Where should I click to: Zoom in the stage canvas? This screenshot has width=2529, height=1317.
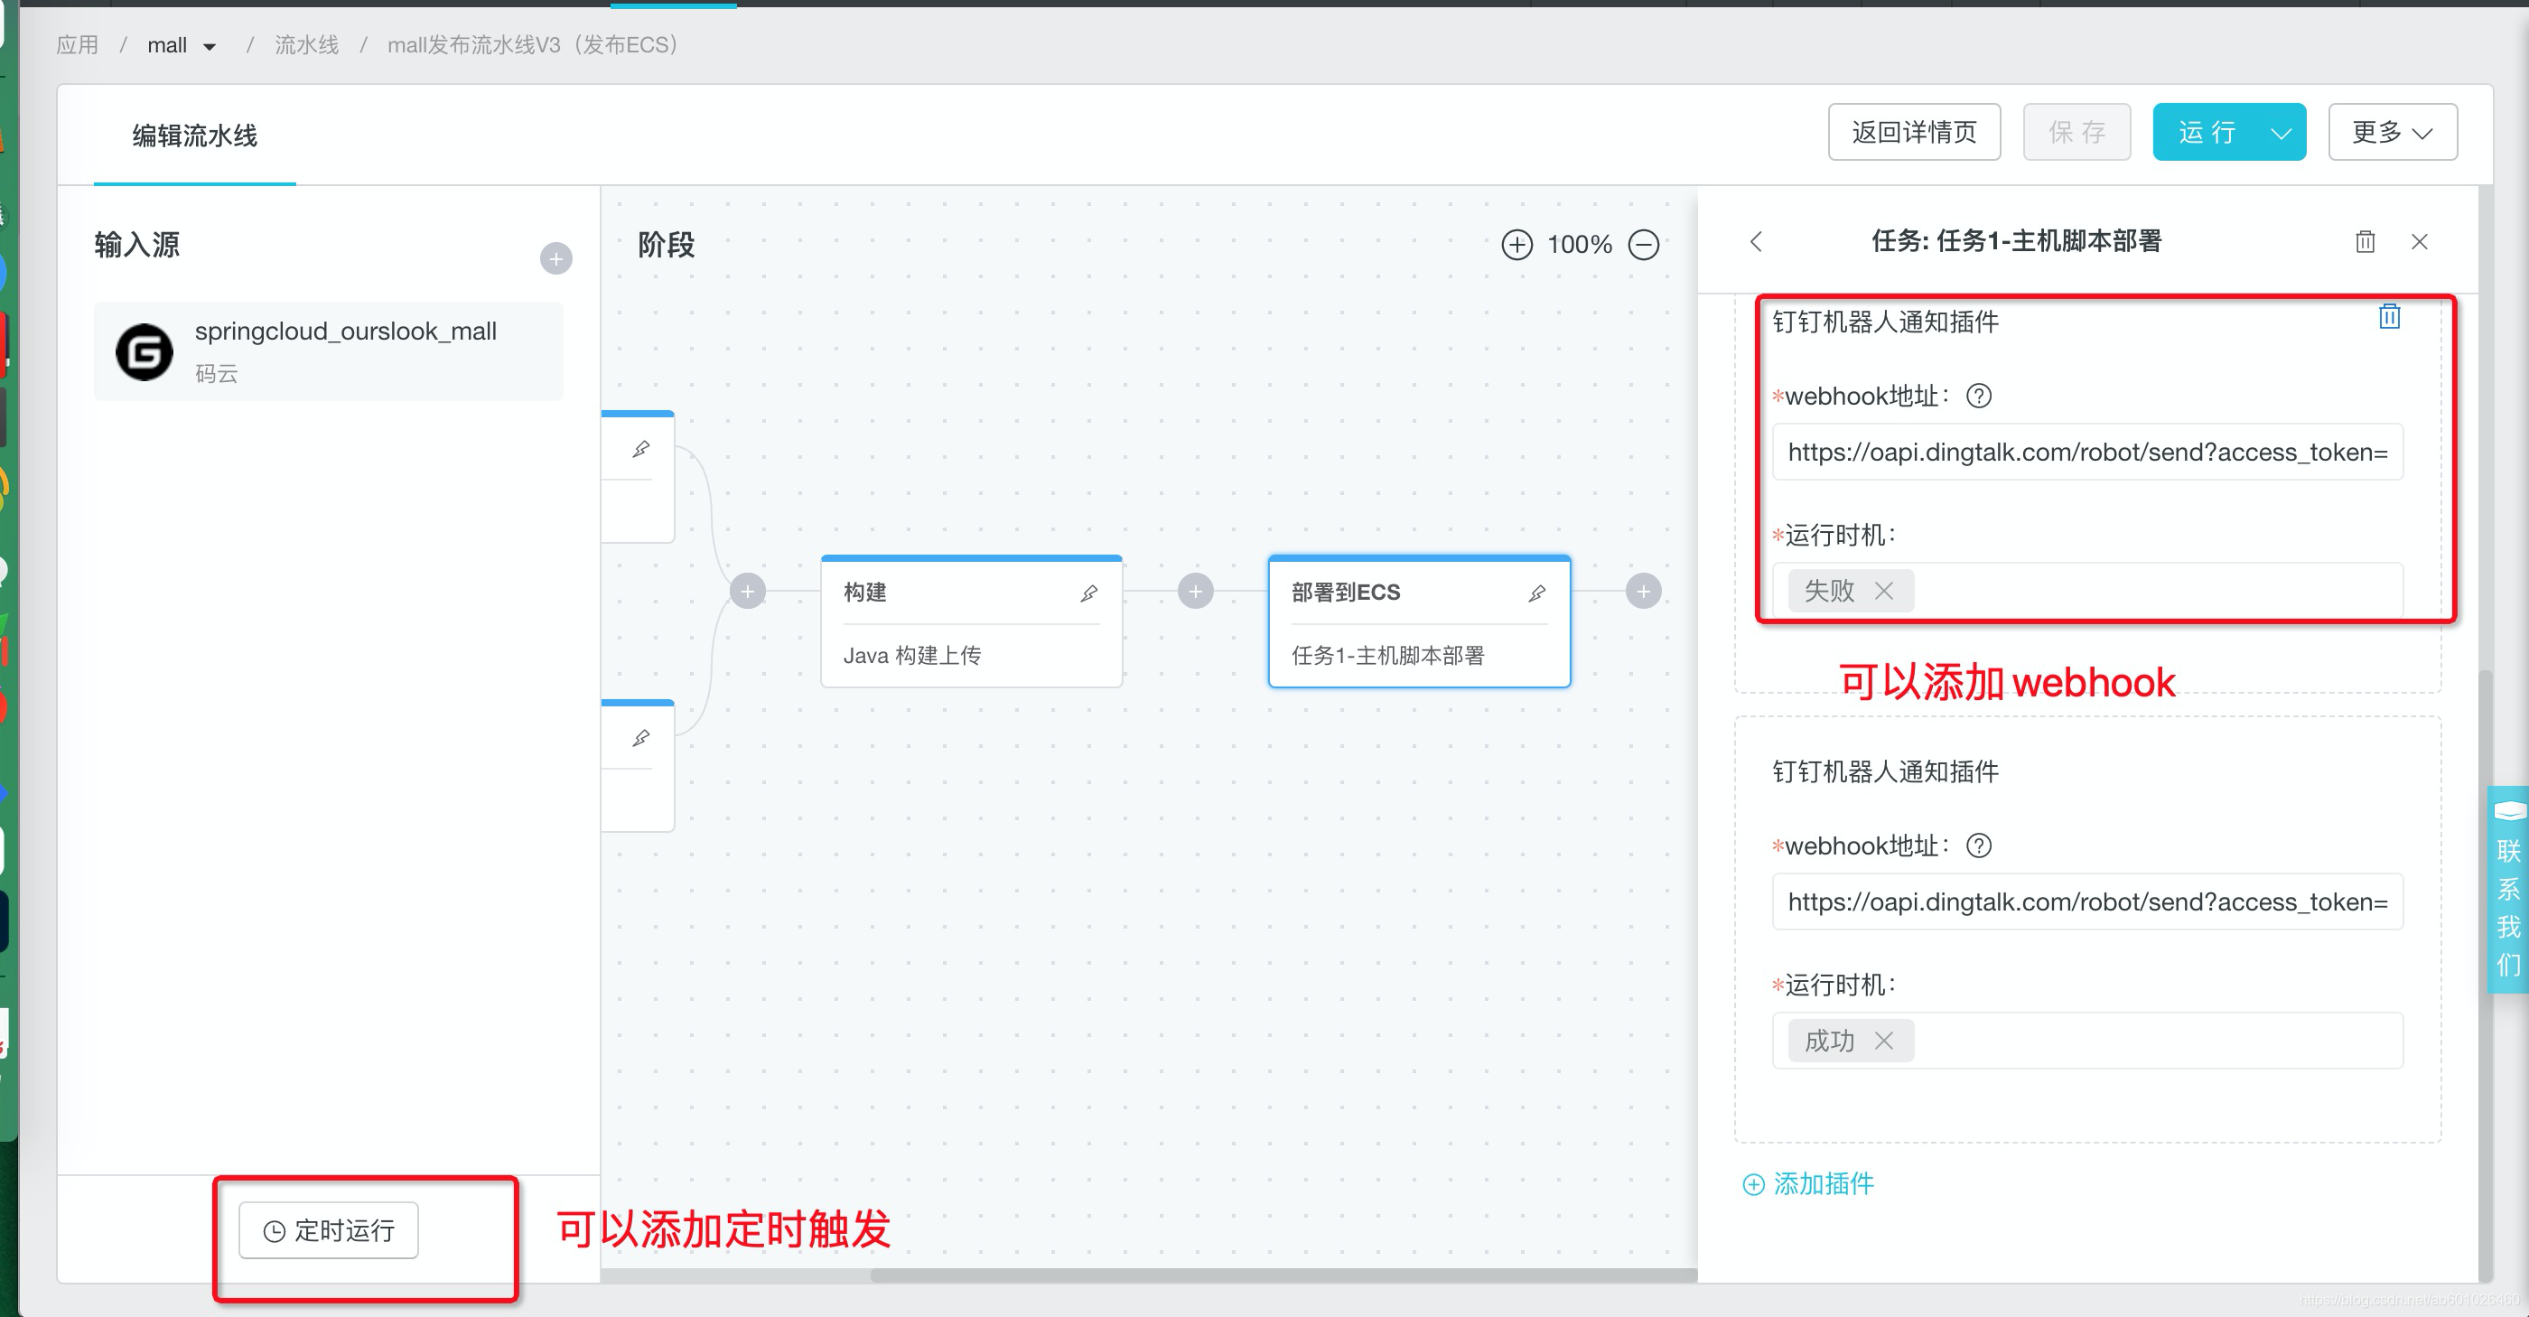point(1516,245)
